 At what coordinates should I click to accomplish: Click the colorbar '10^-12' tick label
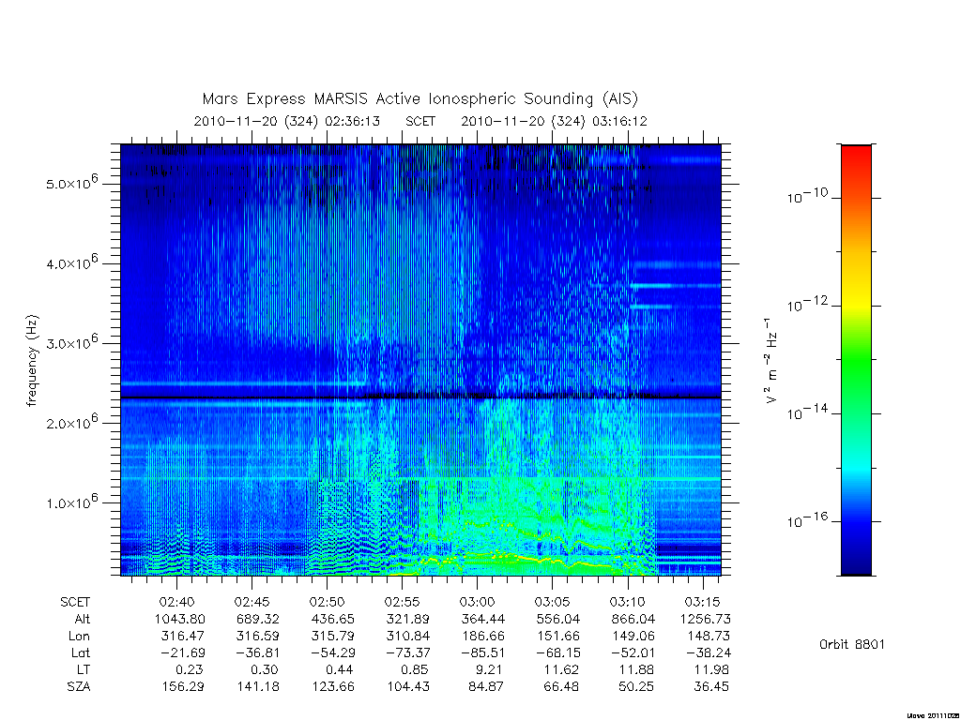tap(807, 305)
